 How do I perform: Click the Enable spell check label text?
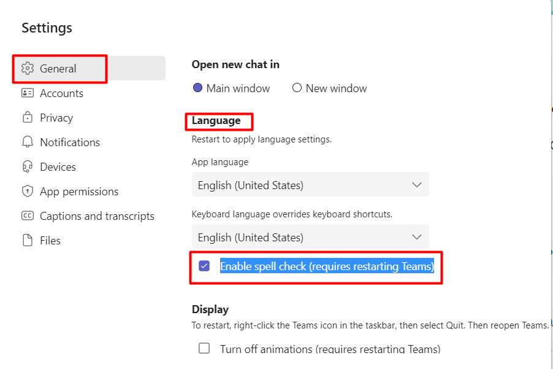click(327, 266)
